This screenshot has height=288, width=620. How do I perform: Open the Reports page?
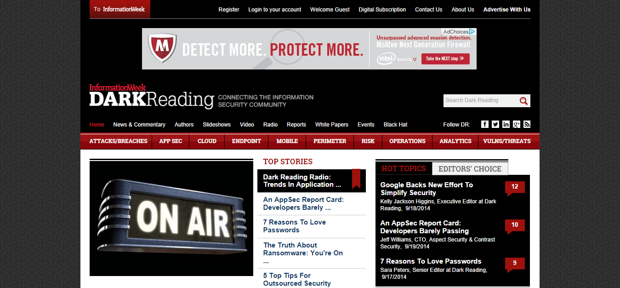296,125
